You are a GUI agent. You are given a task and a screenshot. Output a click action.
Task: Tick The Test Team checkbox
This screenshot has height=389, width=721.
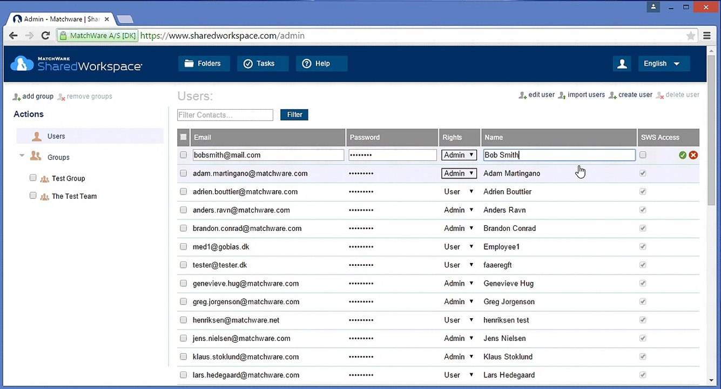click(x=33, y=196)
